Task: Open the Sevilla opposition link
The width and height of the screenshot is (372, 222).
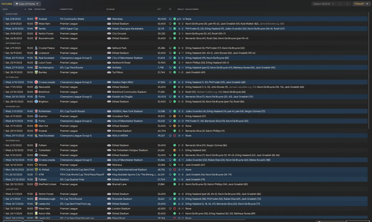Action: click(x=42, y=29)
